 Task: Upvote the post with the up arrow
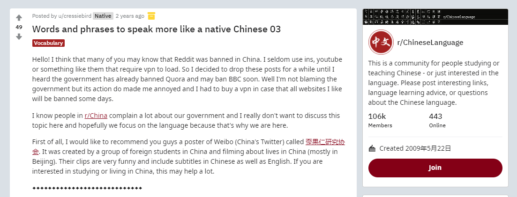pos(19,18)
